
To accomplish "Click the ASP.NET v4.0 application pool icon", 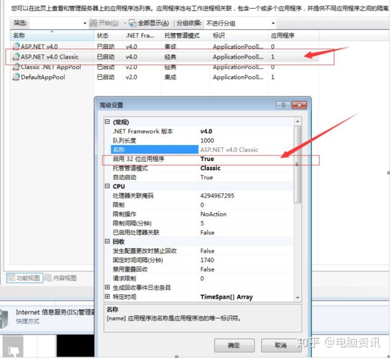I will click(x=16, y=46).
